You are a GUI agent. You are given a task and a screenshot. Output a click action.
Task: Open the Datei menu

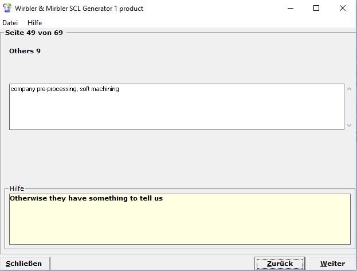pyautogui.click(x=10, y=22)
